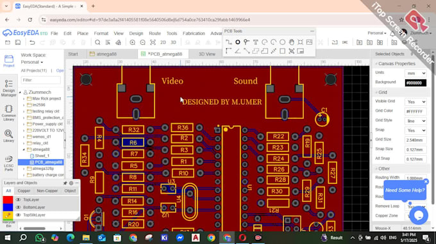Select the Pad tool in PCB Tools
The image size is (436, 244).
click(x=238, y=42)
